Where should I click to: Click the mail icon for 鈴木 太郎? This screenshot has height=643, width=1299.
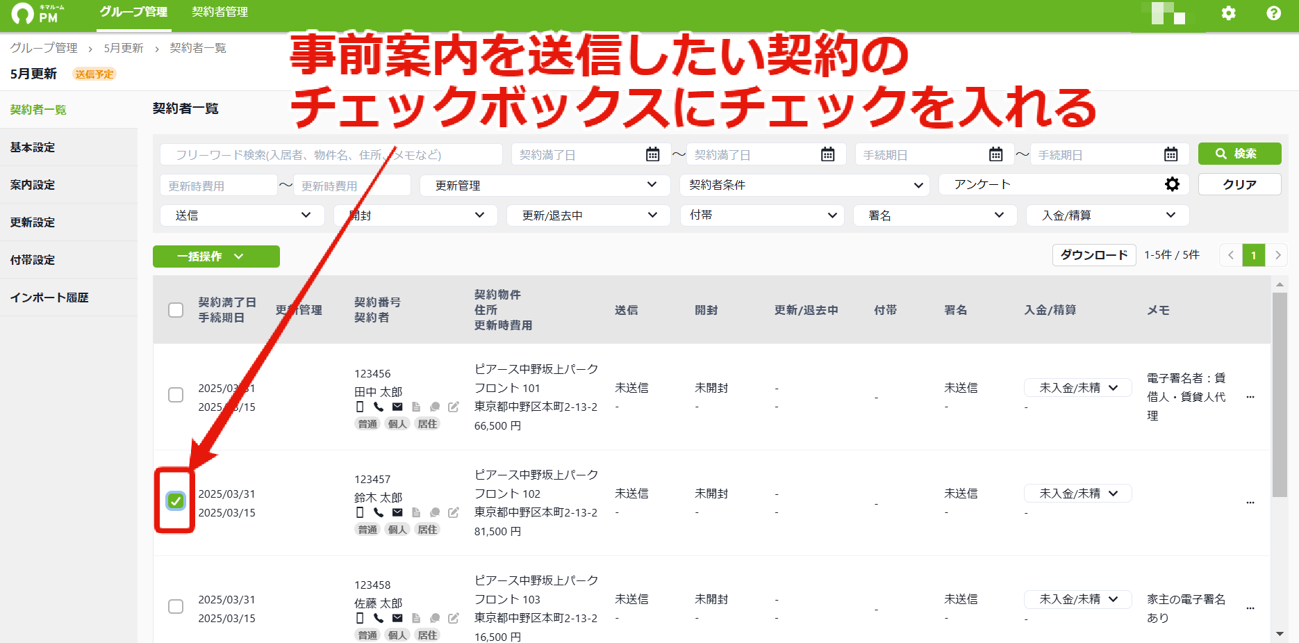[397, 512]
